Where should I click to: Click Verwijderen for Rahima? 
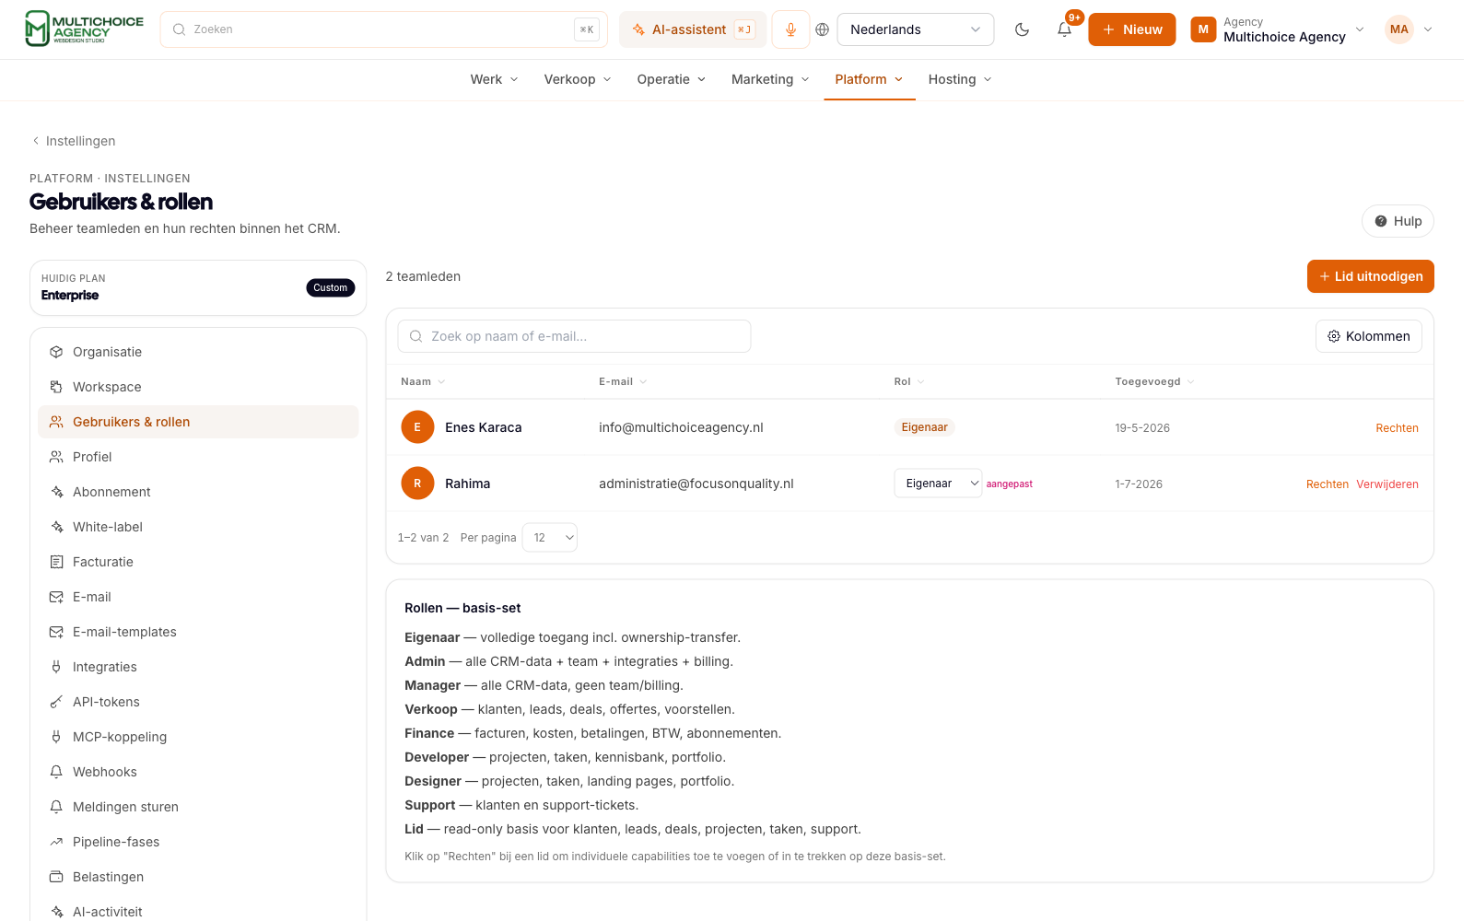(1387, 484)
